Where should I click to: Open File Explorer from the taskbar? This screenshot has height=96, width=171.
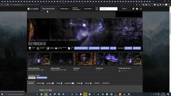click(x=42, y=94)
